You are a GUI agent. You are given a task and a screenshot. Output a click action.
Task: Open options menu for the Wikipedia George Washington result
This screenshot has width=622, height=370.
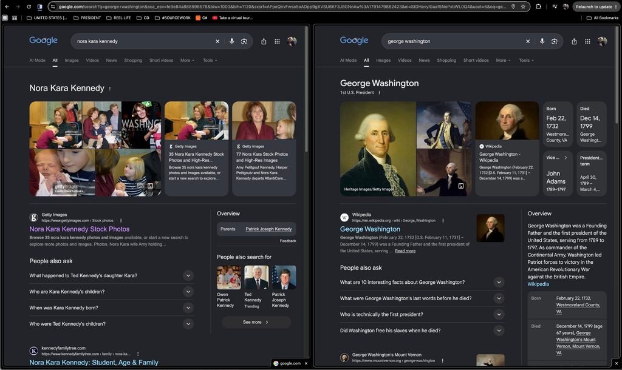pos(443,221)
